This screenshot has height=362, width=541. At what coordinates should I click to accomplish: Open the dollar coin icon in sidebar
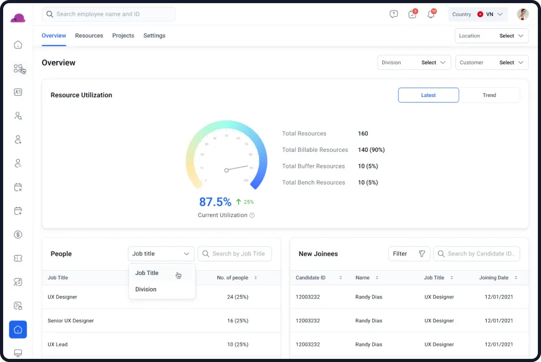[18, 235]
